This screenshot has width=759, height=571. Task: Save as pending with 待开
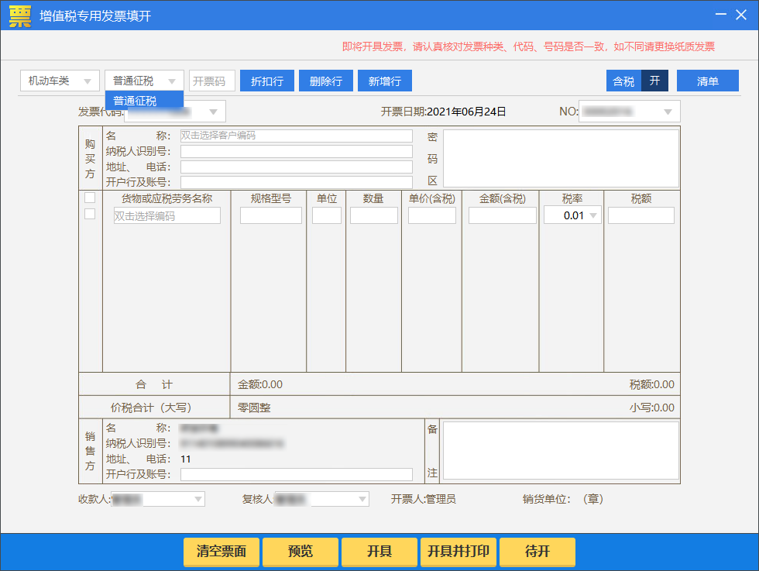tap(537, 552)
